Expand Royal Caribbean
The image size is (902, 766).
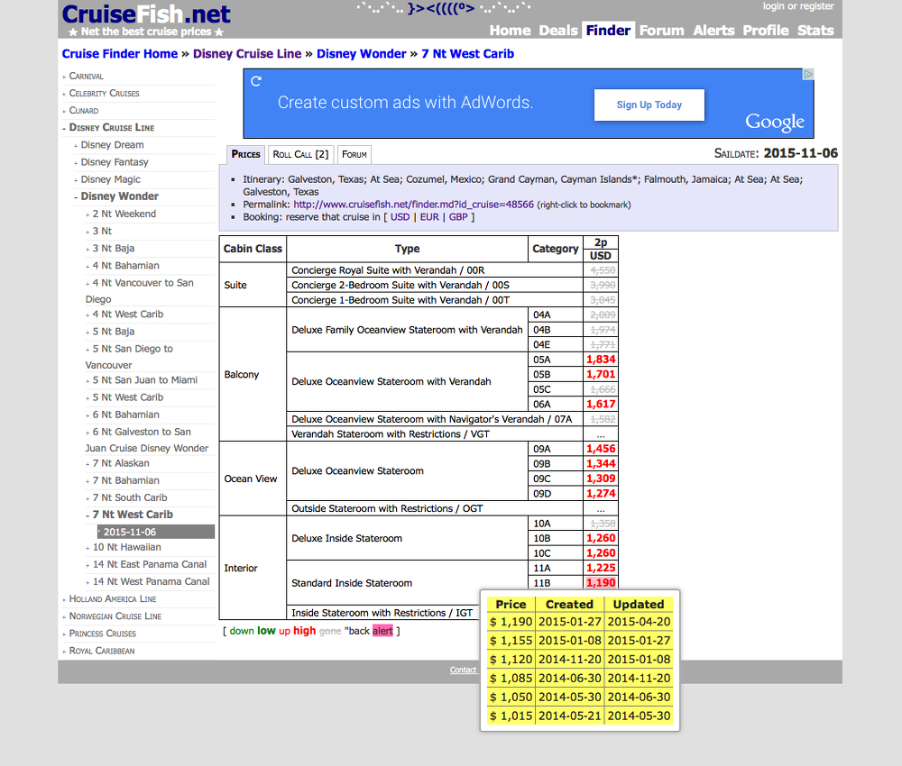click(x=102, y=651)
